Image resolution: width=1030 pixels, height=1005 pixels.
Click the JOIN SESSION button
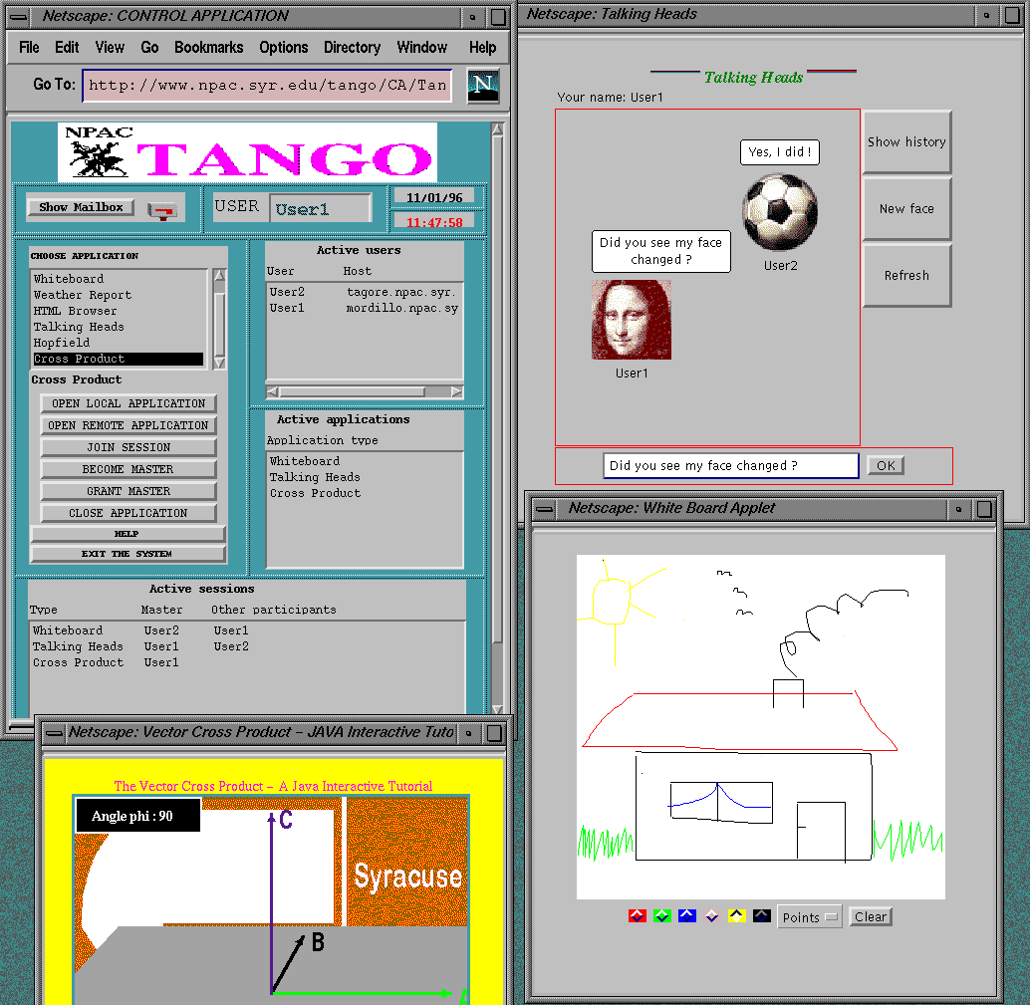pyautogui.click(x=129, y=447)
